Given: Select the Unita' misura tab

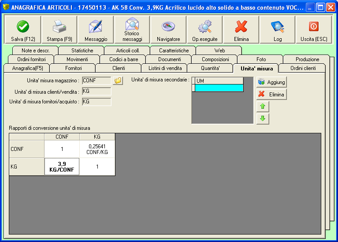Looking at the screenshot, I should point(256,69).
